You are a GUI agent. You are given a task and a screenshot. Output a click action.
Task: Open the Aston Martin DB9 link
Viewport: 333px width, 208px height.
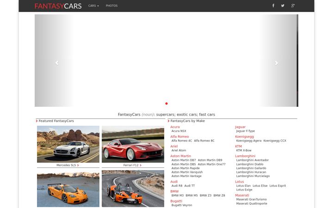210,160
